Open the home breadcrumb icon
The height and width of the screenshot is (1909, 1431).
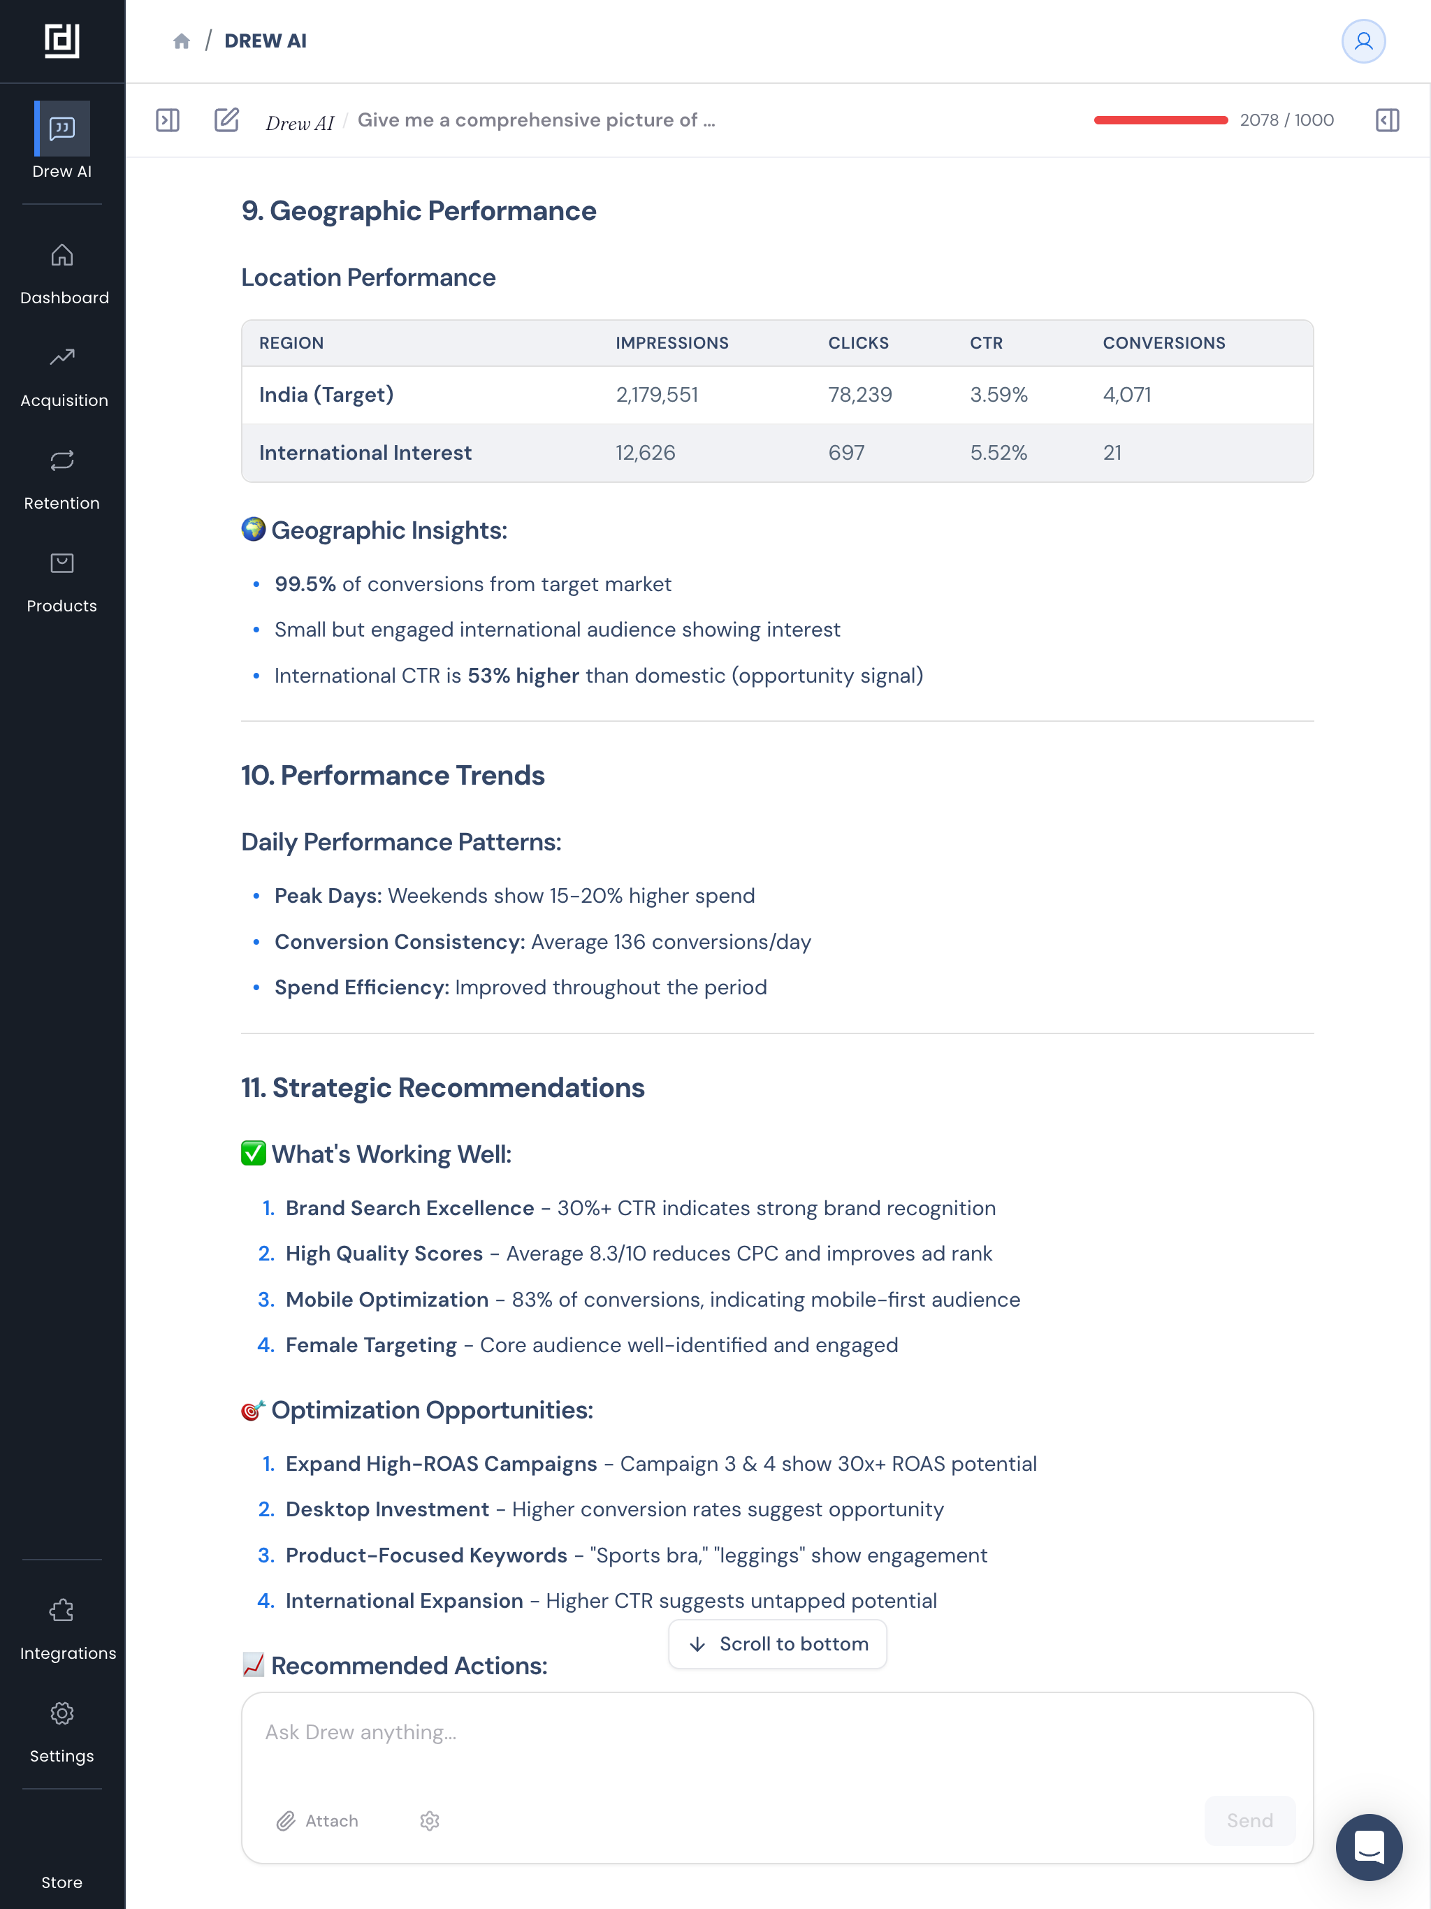pyautogui.click(x=181, y=41)
